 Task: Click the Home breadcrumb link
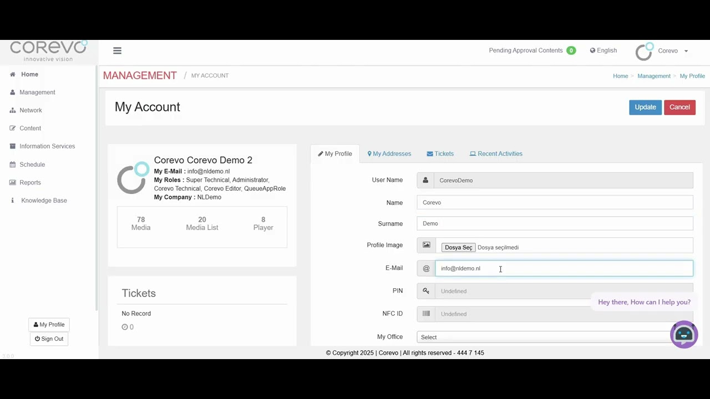[620, 76]
